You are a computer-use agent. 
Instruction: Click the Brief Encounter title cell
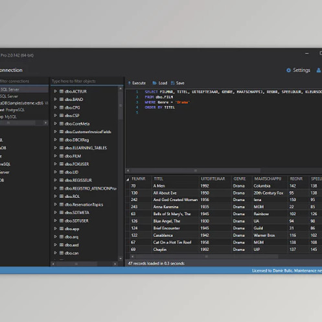point(175,228)
